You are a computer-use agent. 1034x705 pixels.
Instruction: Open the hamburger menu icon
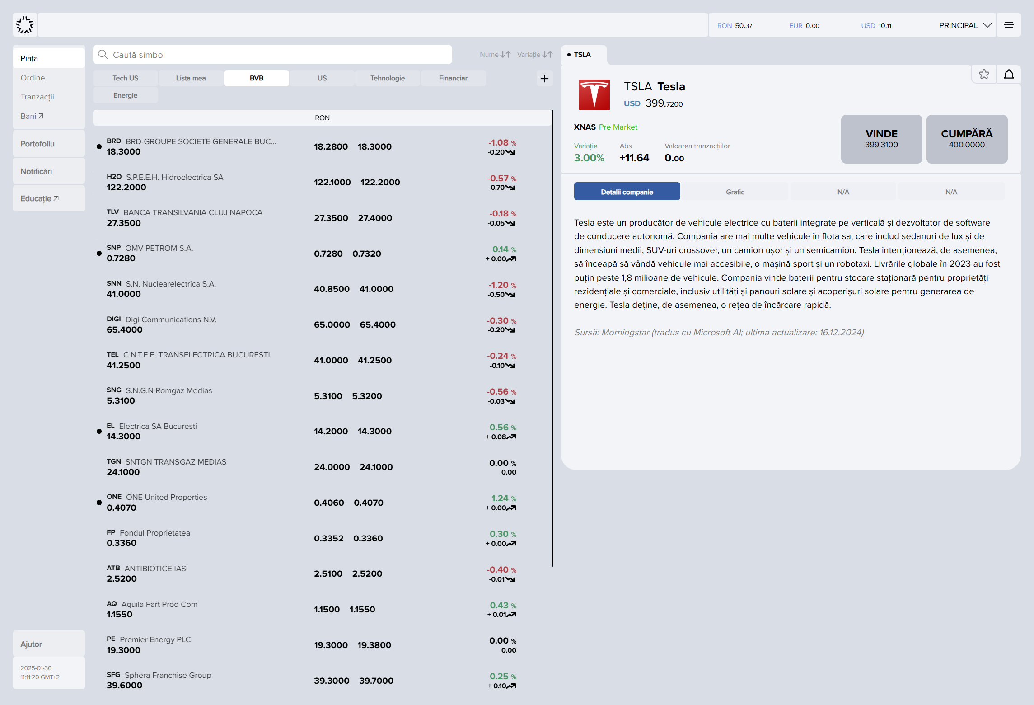pyautogui.click(x=1009, y=25)
